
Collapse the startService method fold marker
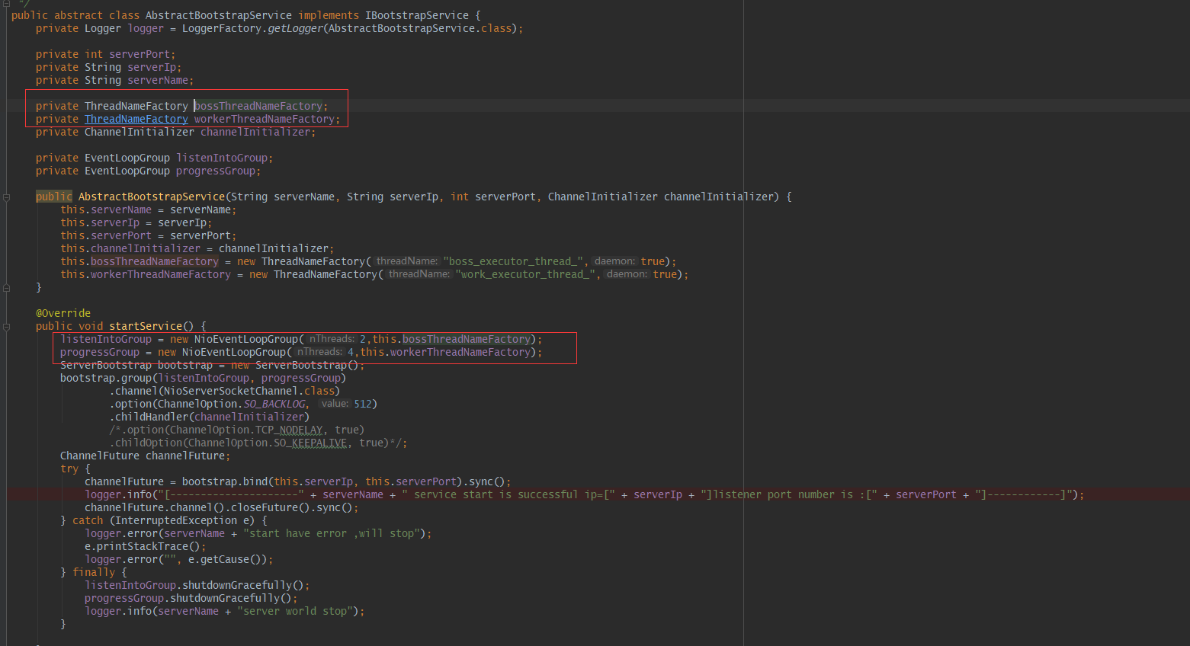coord(6,327)
